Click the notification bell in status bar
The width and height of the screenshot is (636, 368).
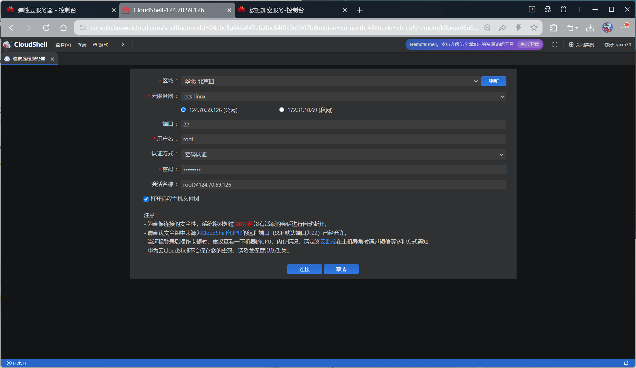pyautogui.click(x=626, y=363)
